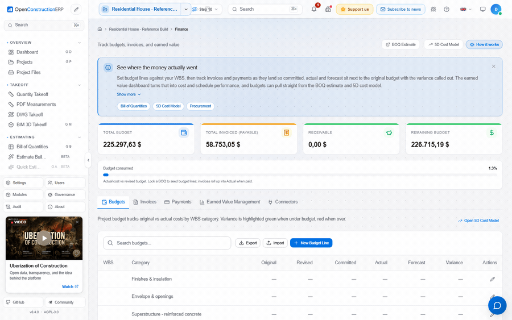Click the New Budget Line button
The height and width of the screenshot is (320, 512).
point(311,243)
